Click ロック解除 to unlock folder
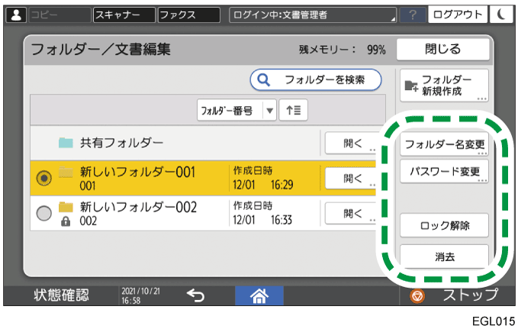 pos(444,225)
